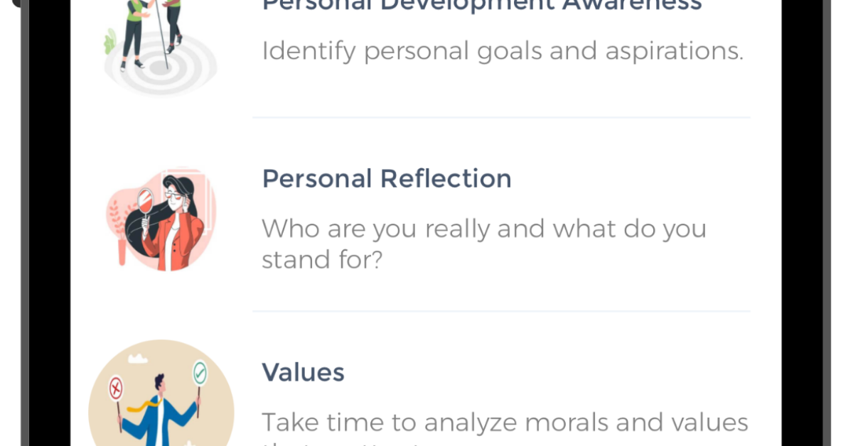Image resolution: width=853 pixels, height=446 pixels.
Task: Click the red X sign icon
Action: pos(116,388)
